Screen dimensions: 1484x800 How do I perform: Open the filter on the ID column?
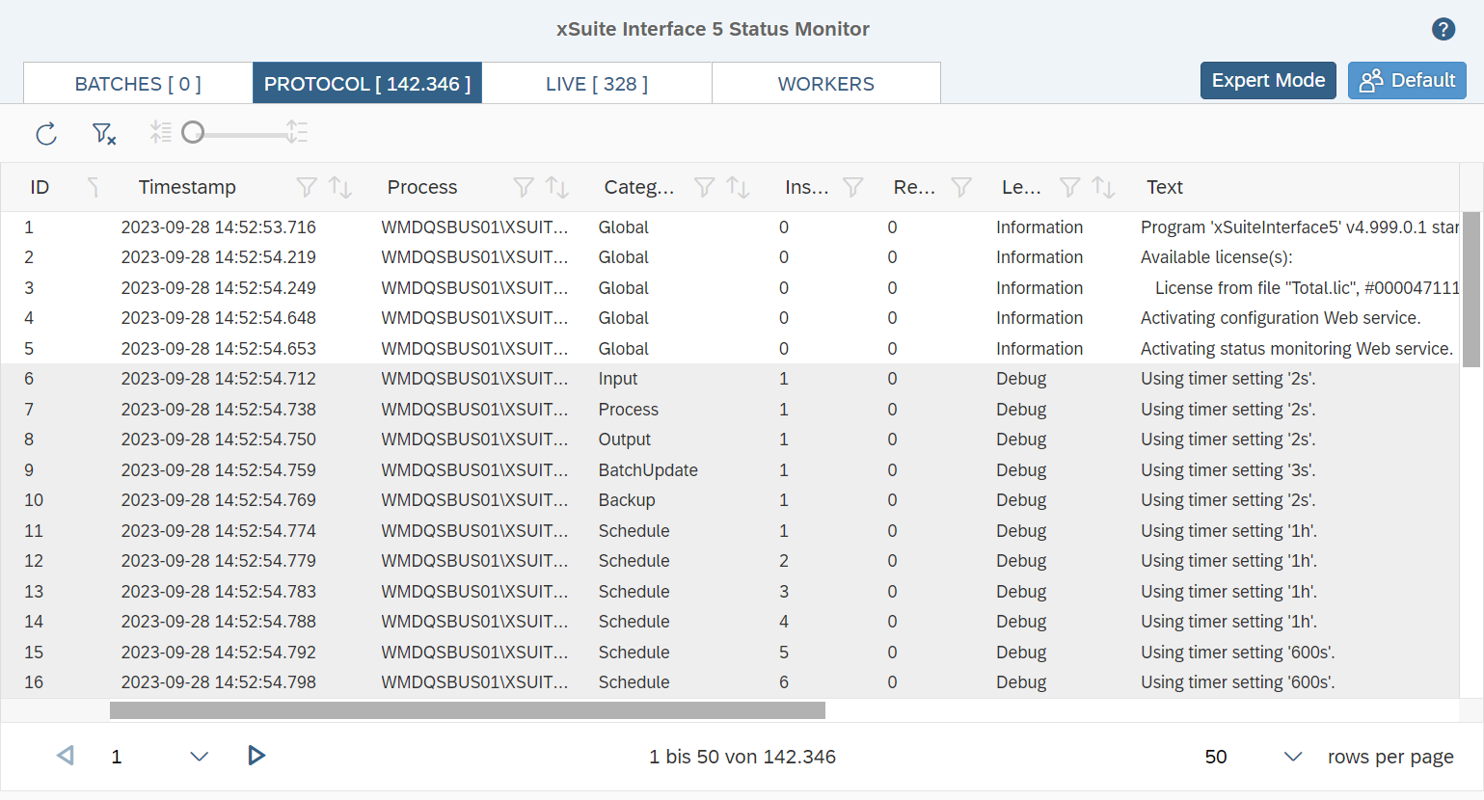94,187
